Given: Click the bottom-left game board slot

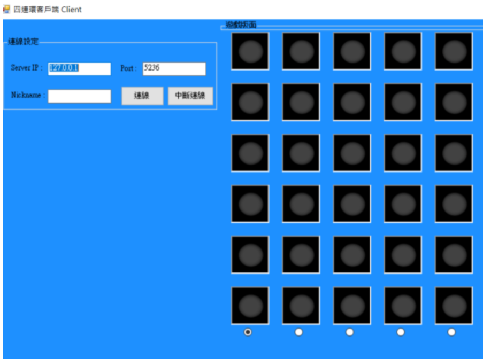Looking at the screenshot, I should pos(250,305).
